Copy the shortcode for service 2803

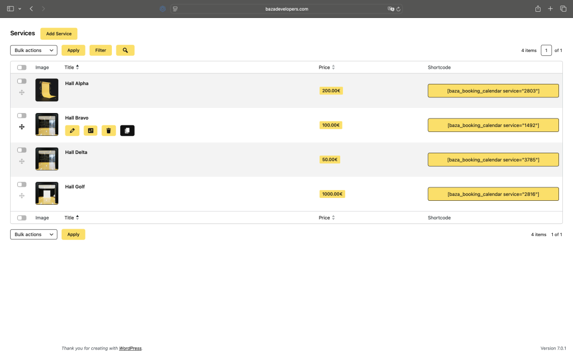coord(494,91)
